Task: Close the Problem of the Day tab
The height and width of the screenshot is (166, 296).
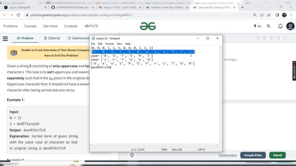Action: pos(187,7)
